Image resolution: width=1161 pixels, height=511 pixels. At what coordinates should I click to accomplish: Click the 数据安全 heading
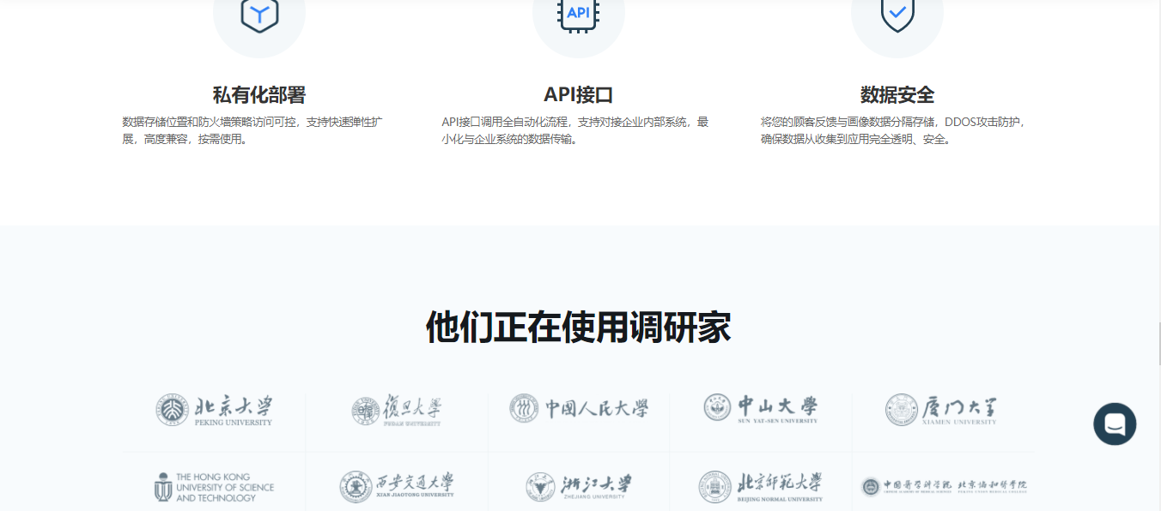click(897, 94)
